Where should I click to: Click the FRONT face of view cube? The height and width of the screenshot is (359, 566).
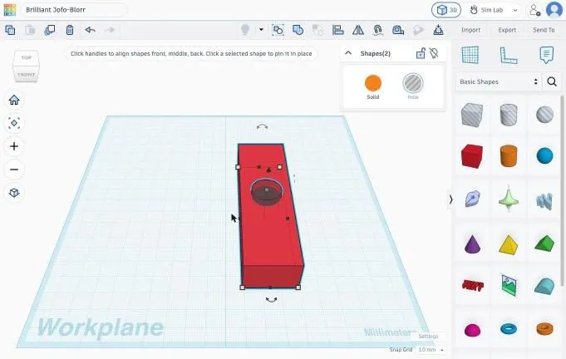(26, 74)
